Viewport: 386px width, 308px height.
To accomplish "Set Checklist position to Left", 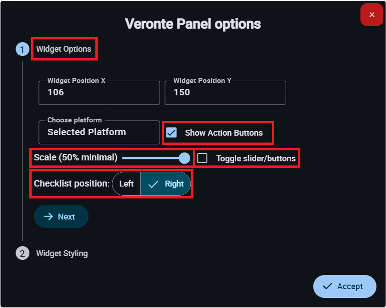I will (127, 184).
